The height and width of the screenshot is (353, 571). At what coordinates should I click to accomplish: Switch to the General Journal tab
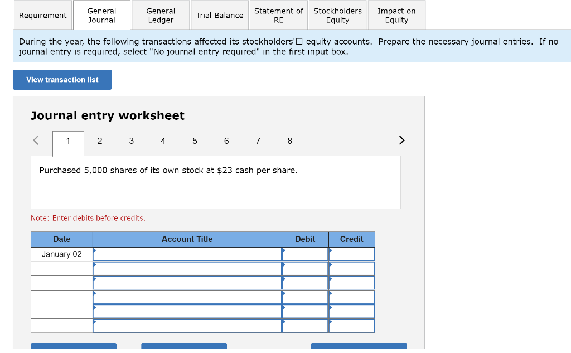tap(101, 15)
